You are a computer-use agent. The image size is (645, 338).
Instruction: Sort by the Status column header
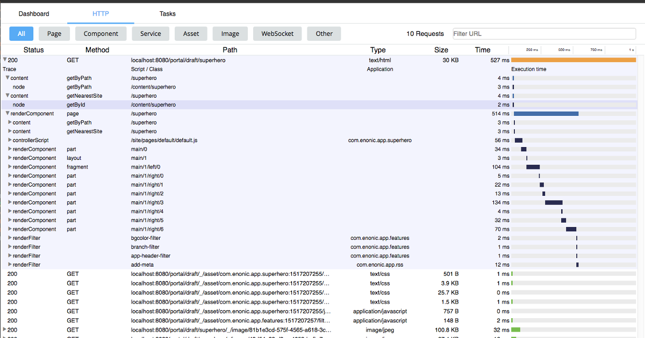[x=33, y=50]
